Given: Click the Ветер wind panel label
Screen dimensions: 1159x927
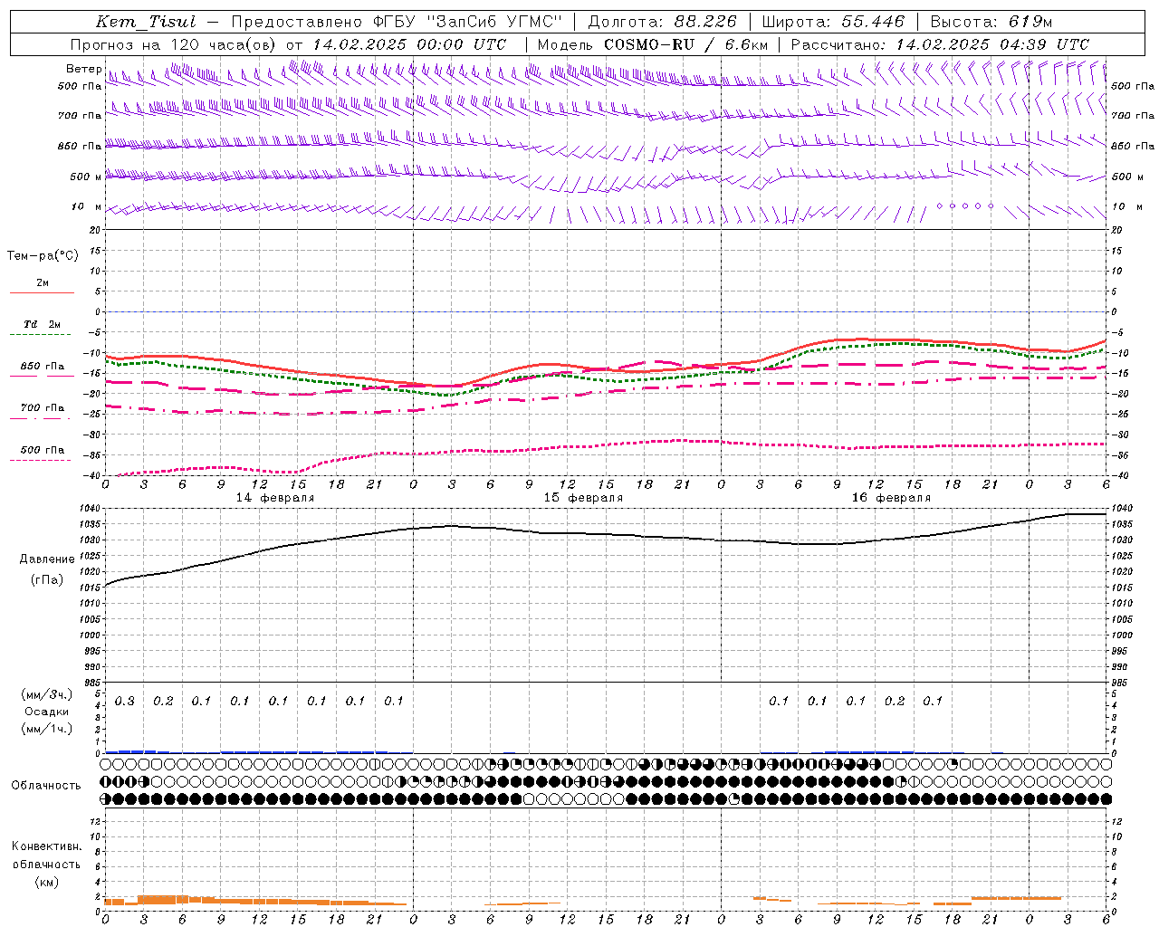Looking at the screenshot, I should pyautogui.click(x=83, y=69).
